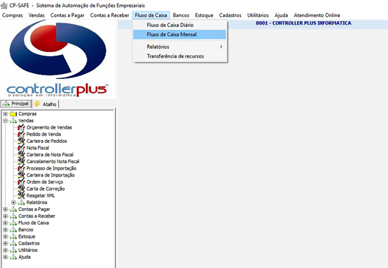
Task: Select Cancelamento Nota Fiscal tree item
Action: point(53,161)
